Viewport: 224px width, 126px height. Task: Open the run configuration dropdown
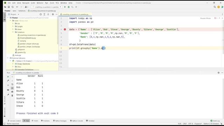pos(47,7)
